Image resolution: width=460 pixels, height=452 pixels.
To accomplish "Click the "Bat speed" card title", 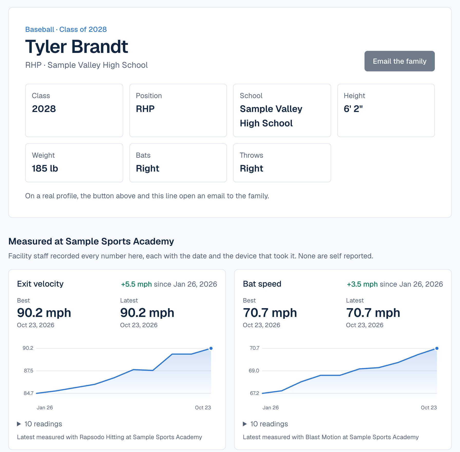I will (262, 284).
